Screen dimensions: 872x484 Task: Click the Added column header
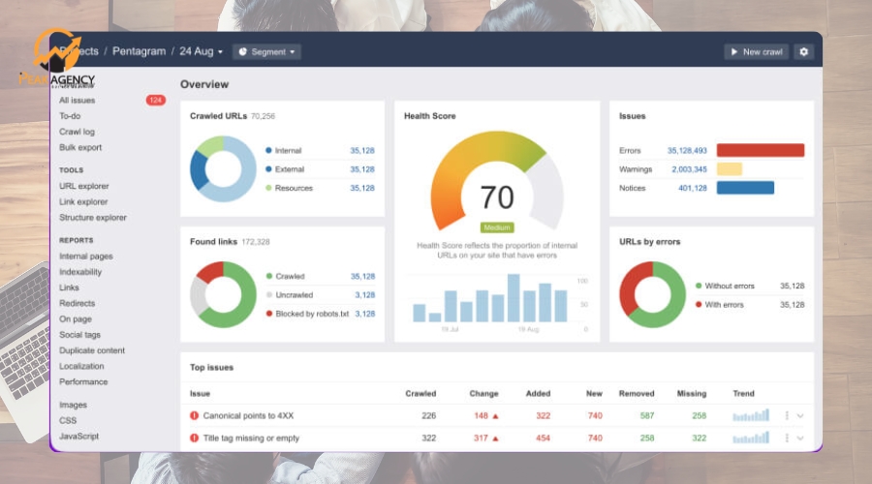point(538,393)
